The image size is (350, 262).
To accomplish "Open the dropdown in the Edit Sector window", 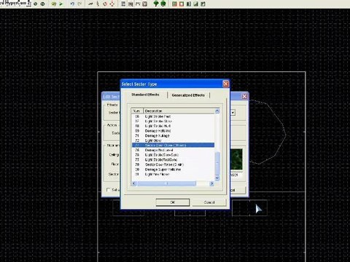I will point(233,113).
